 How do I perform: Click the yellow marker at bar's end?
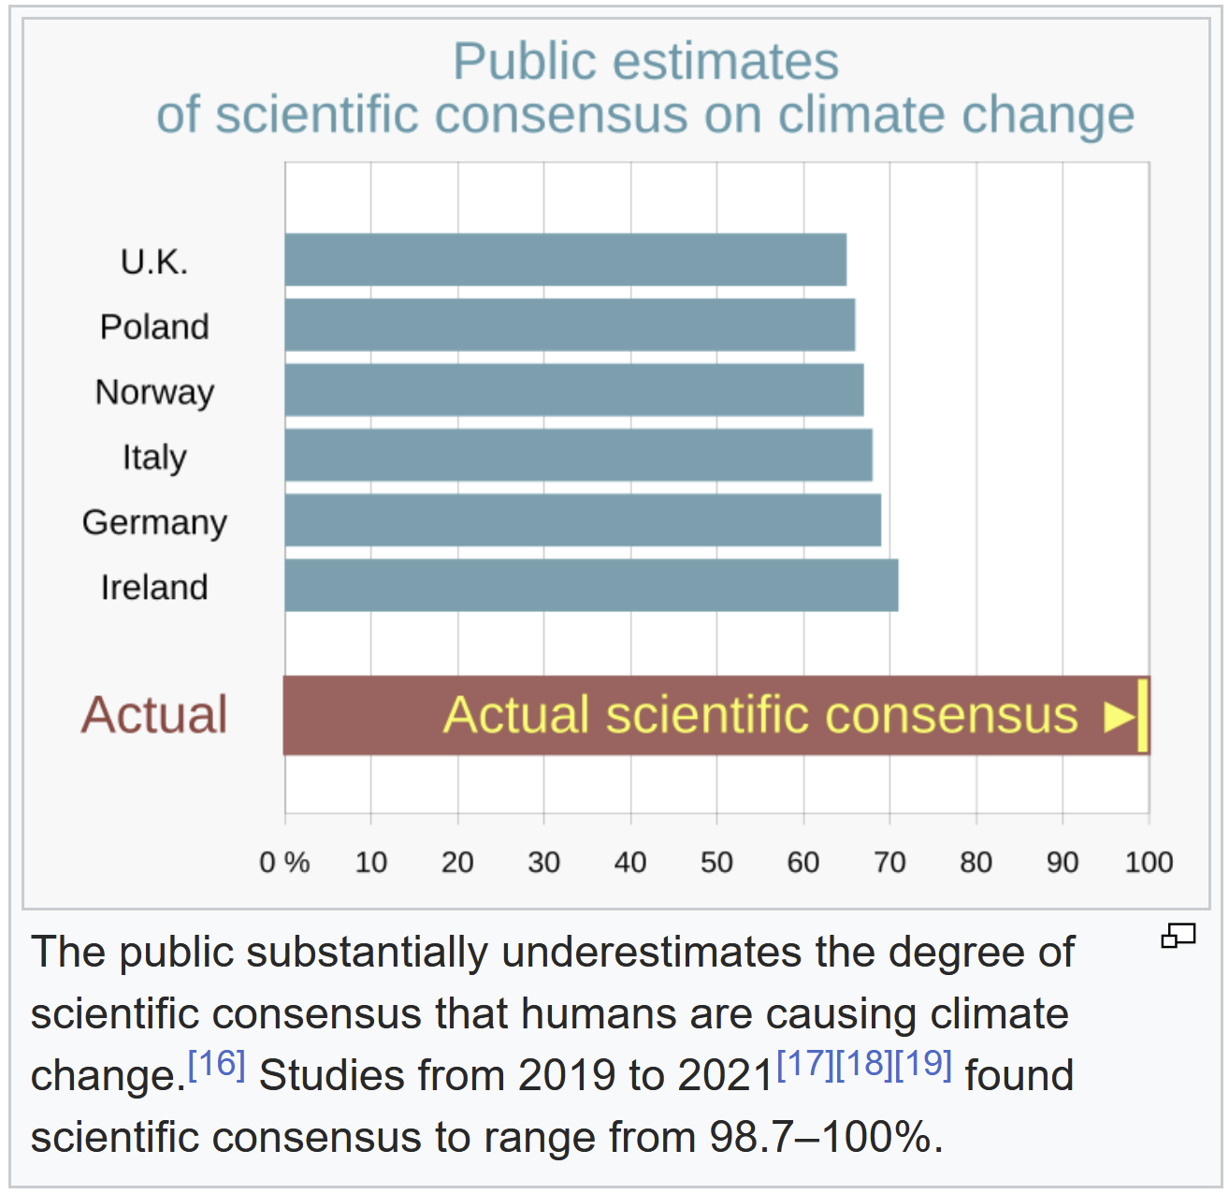click(1143, 716)
